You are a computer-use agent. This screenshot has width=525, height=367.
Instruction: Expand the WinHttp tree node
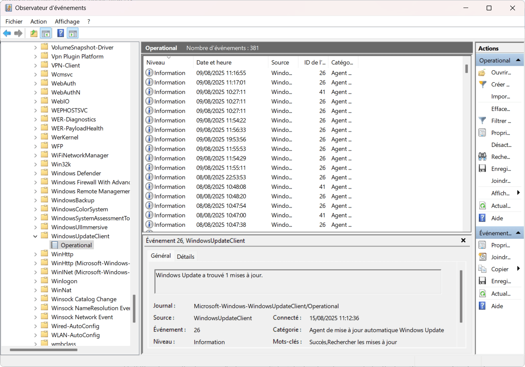(35, 254)
